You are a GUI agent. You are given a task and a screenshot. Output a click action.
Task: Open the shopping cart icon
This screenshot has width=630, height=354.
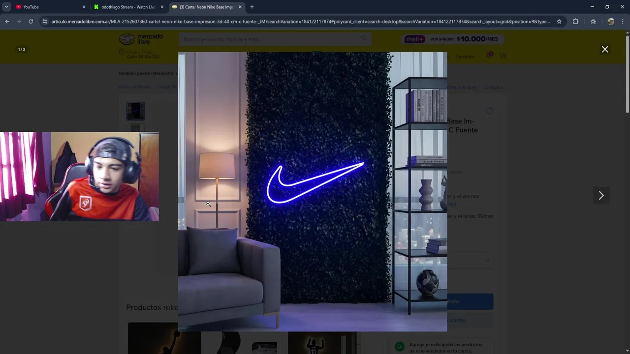click(x=503, y=56)
